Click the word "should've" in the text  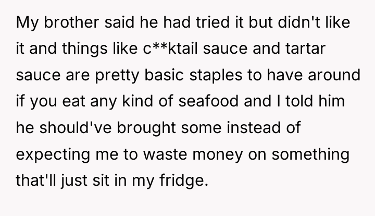tap(76, 127)
